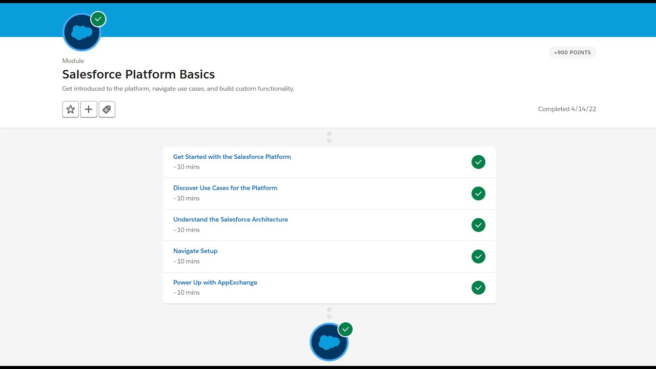Open the Navigate Setup unit
This screenshot has height=369, width=656.
tap(195, 251)
